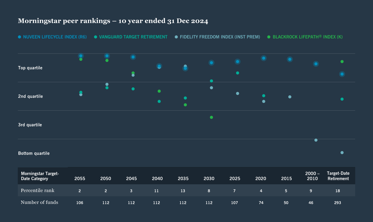Click the Nuveen Lifecycle Index legend dot
This screenshot has height=222, width=373.
[20, 37]
